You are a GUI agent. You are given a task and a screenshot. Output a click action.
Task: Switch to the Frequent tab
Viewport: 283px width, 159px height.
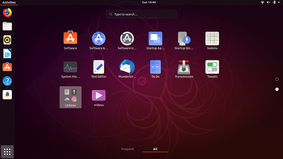128,149
